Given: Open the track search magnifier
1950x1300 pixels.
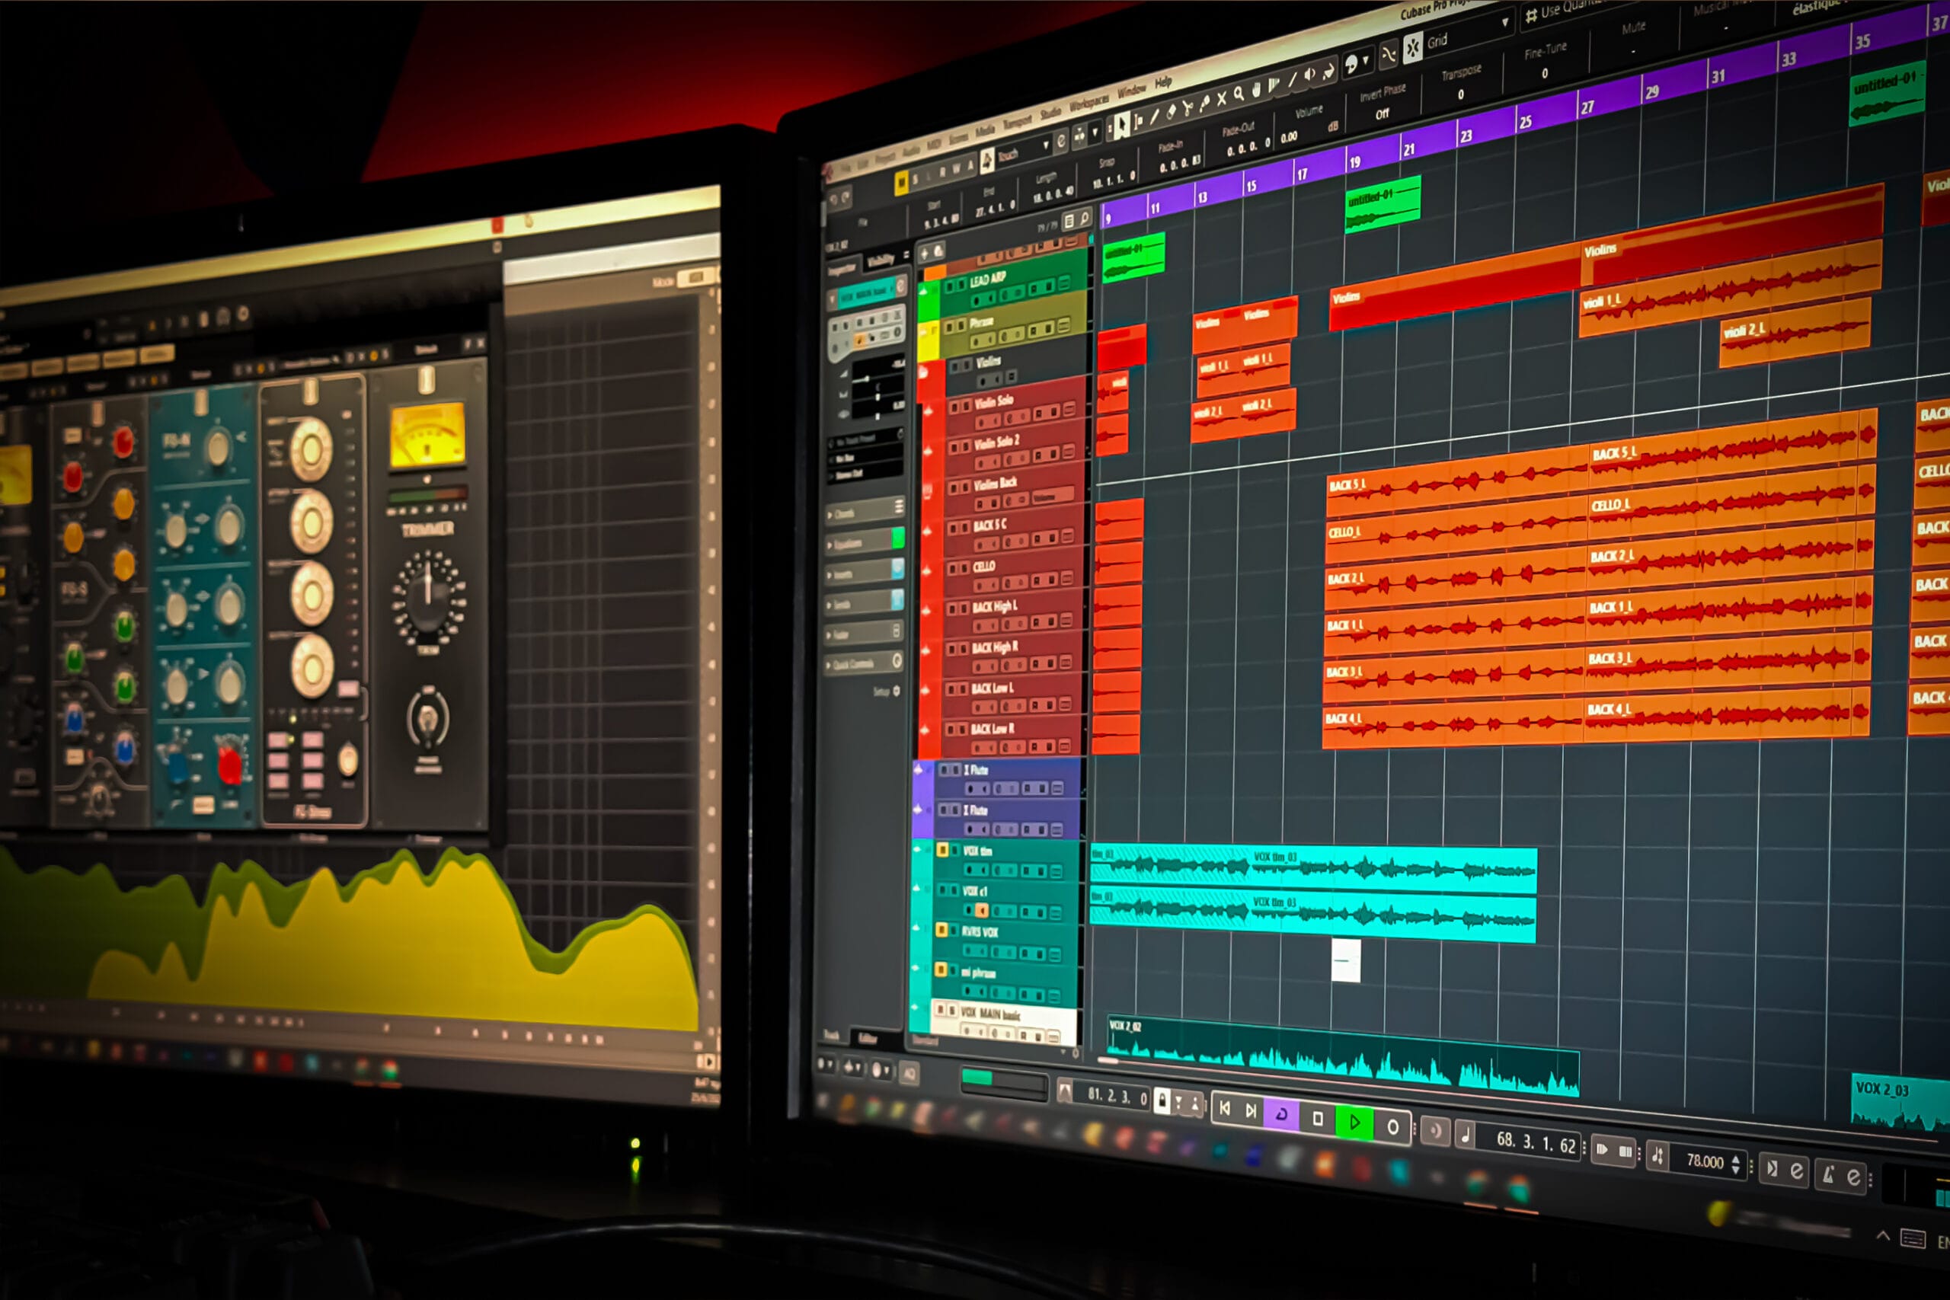Looking at the screenshot, I should pyautogui.click(x=1085, y=219).
